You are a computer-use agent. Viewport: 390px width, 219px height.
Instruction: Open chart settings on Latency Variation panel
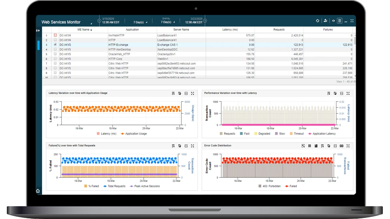tap(180, 93)
